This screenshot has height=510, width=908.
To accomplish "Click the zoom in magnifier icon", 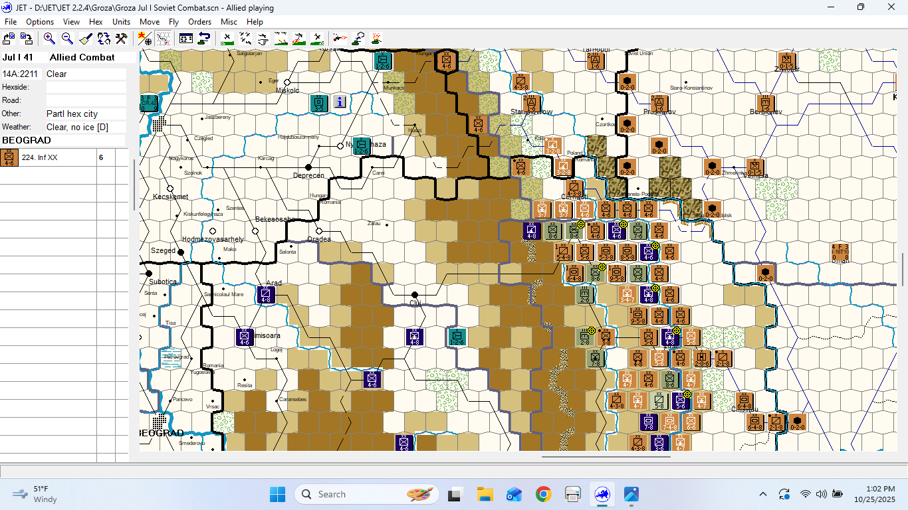I will (x=49, y=39).
